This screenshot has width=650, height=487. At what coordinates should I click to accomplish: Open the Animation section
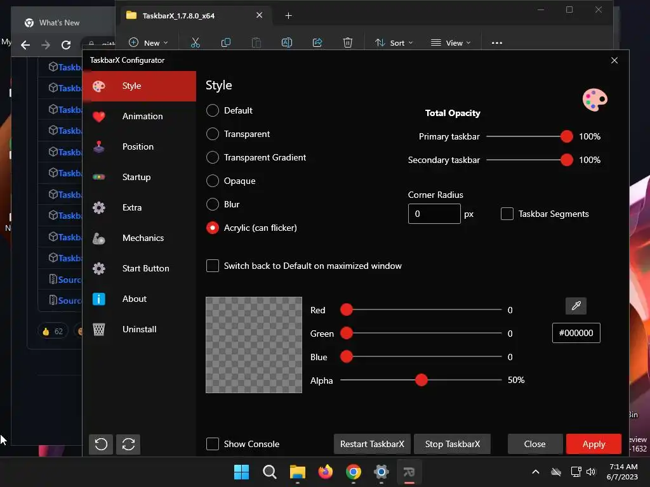pyautogui.click(x=139, y=117)
